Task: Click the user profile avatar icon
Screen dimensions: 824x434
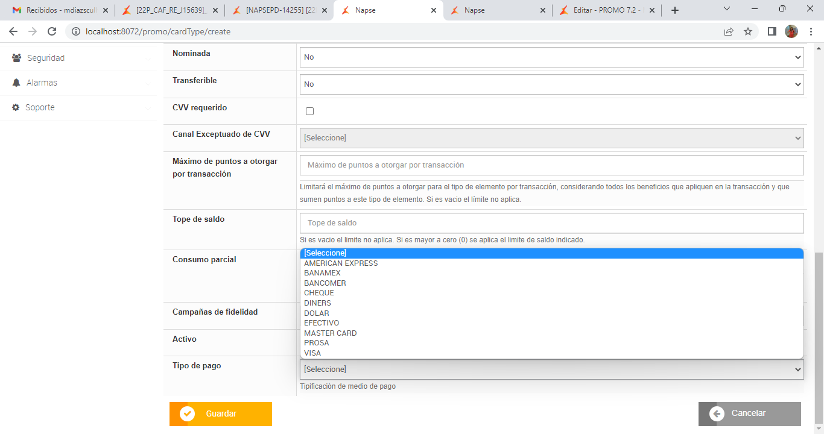Action: pos(791,31)
